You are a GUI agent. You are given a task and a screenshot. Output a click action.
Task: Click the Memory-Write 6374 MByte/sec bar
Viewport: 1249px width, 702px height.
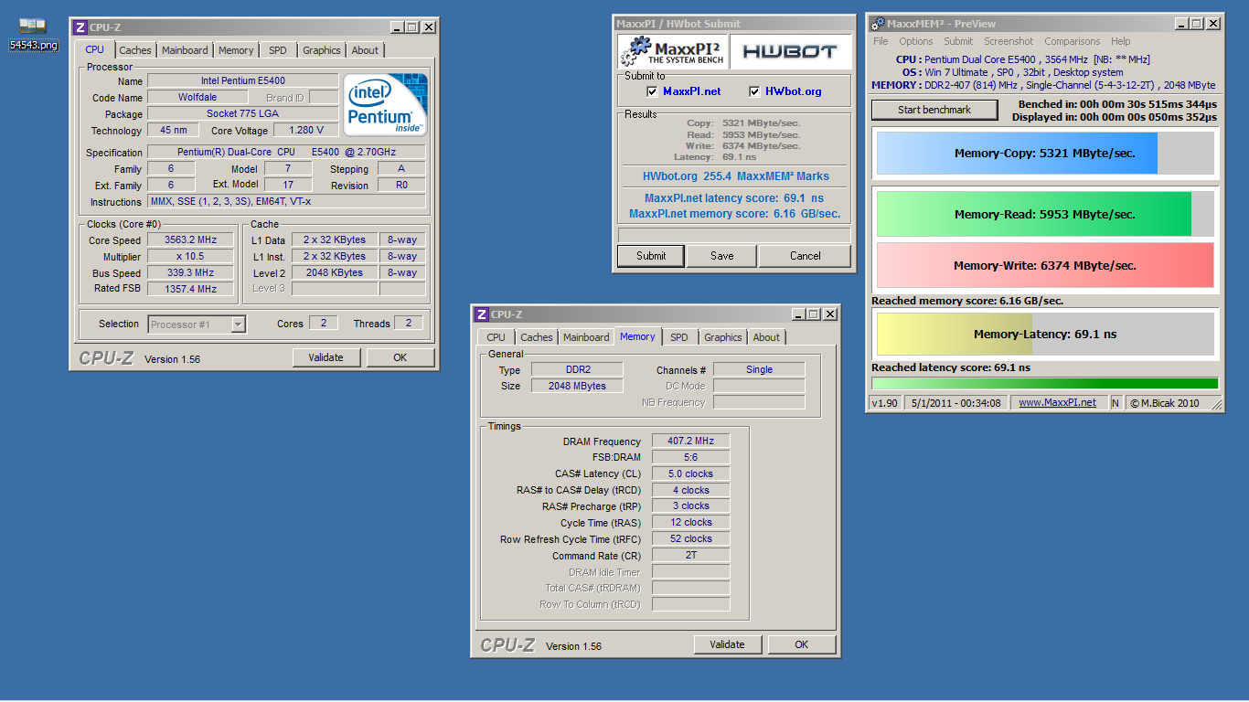point(1045,266)
